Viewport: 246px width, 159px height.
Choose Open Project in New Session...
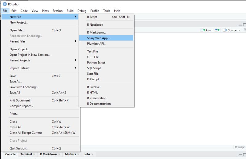pos(40,55)
